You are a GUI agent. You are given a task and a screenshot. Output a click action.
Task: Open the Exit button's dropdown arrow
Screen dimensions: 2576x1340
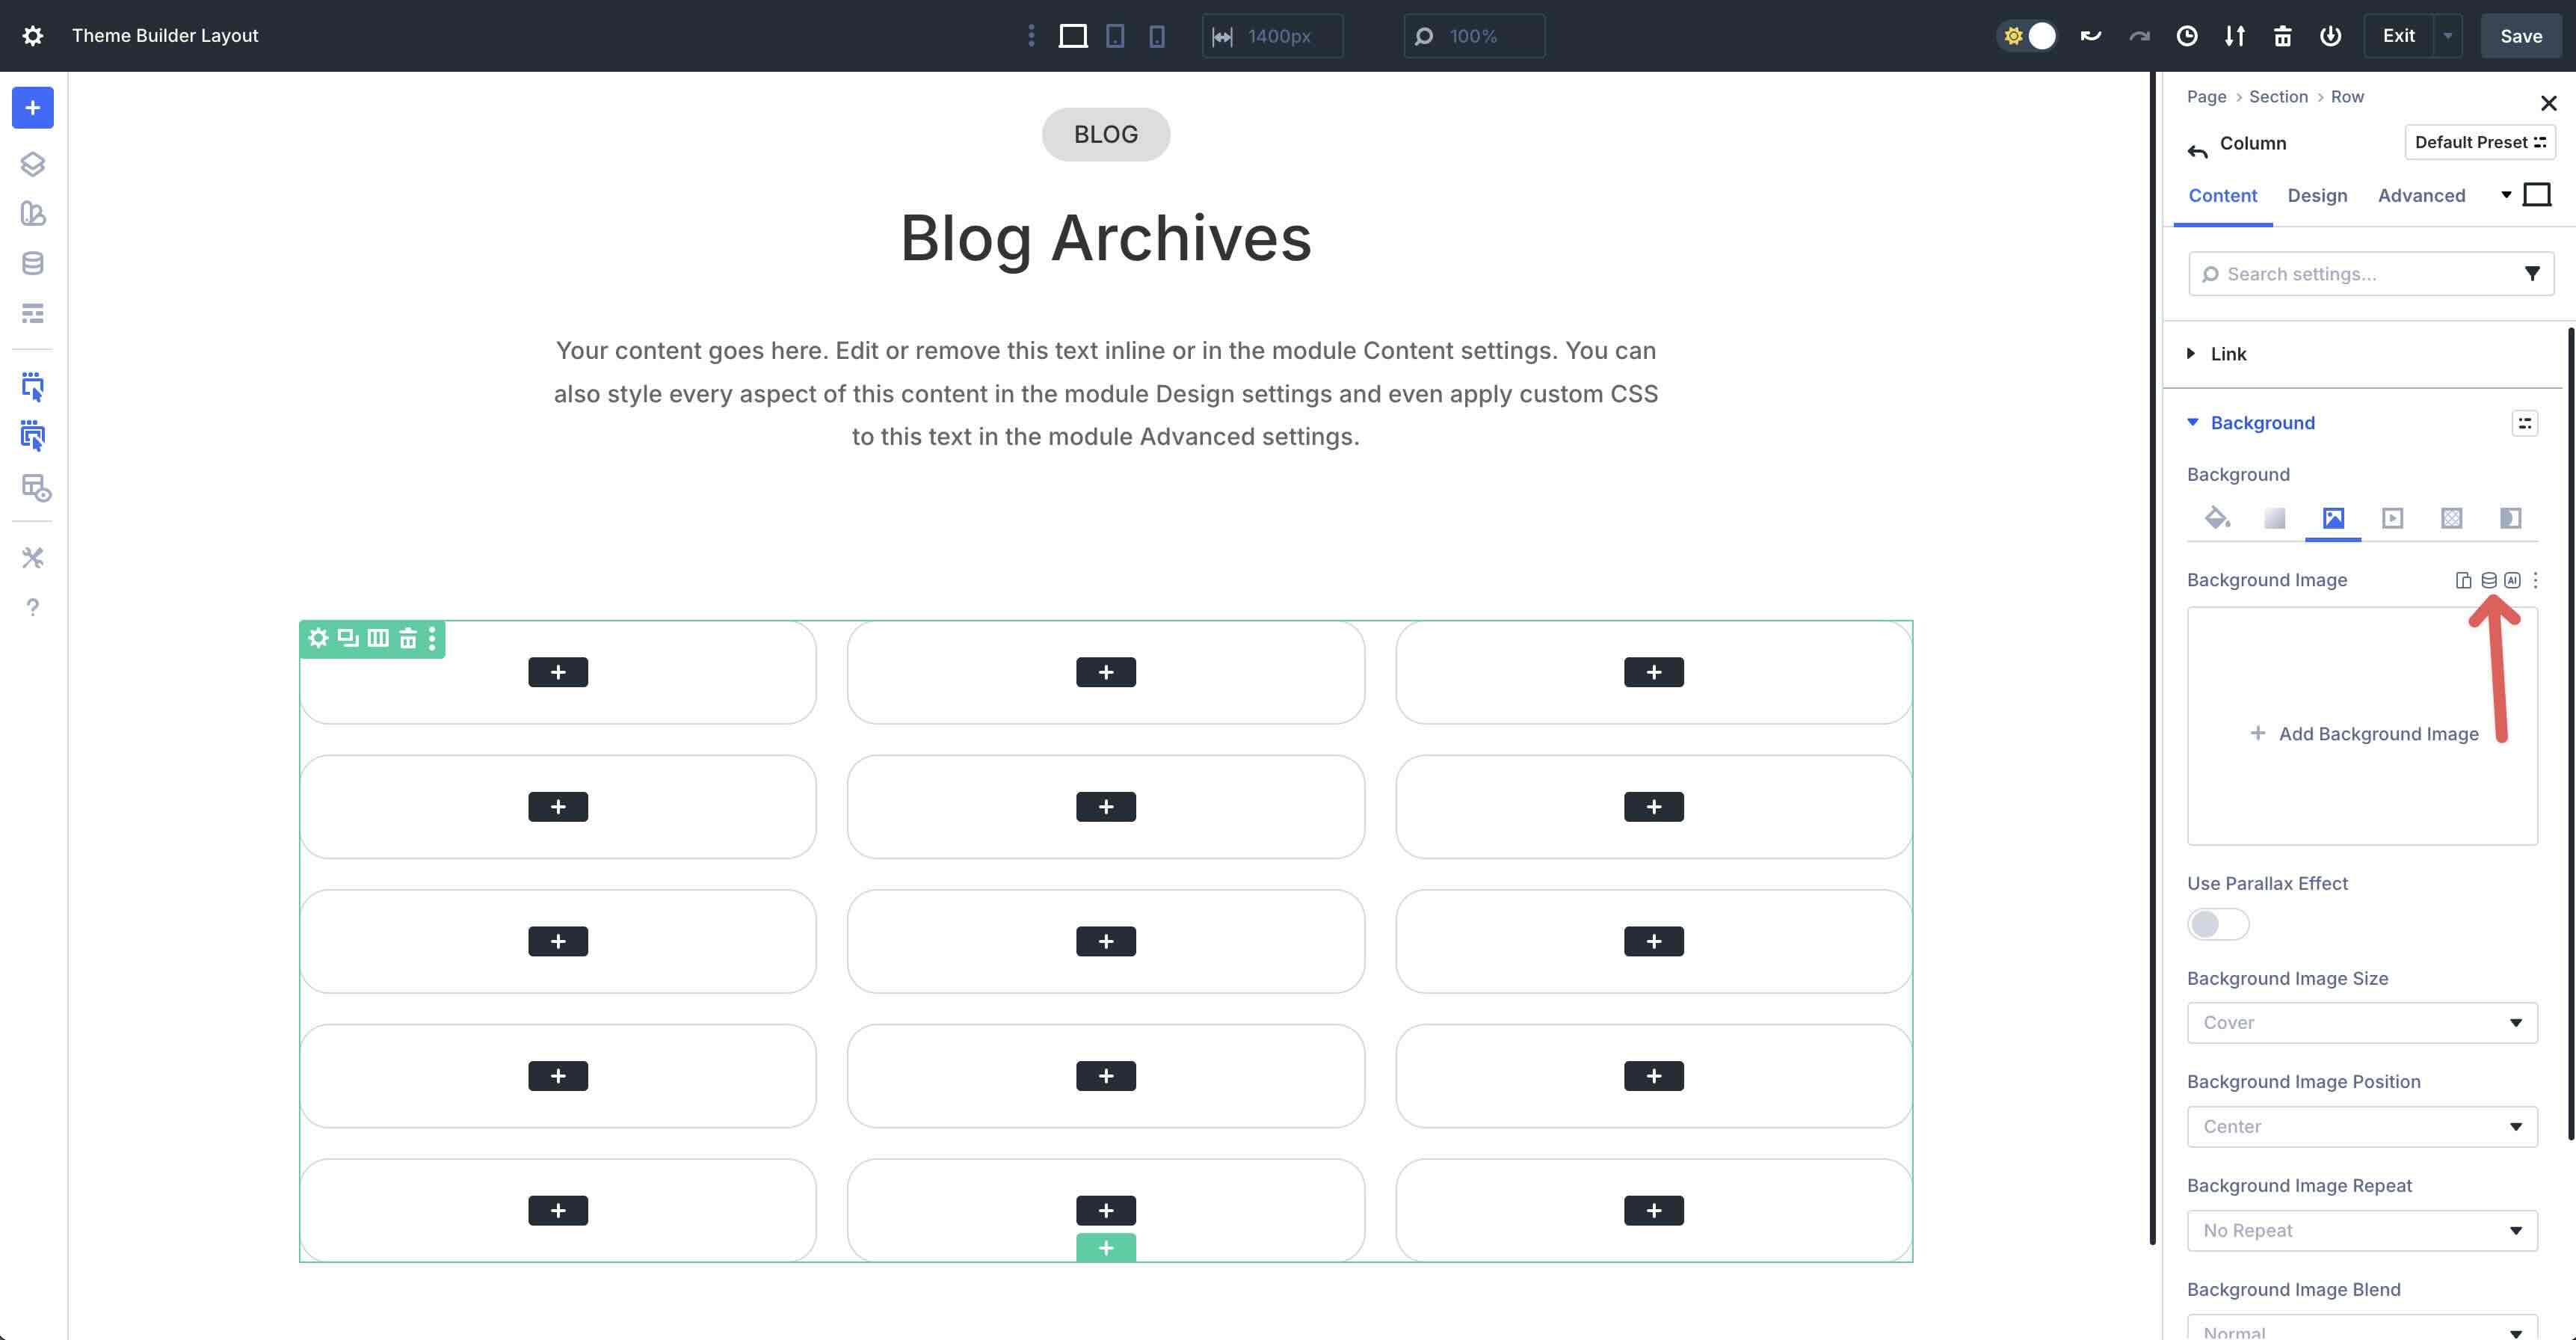pyautogui.click(x=2448, y=35)
